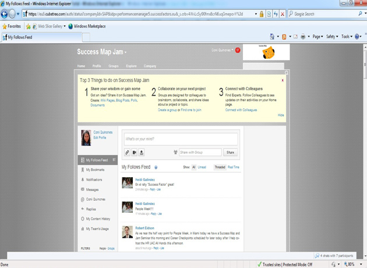This screenshot has width=367, height=268.
Task: Open the Windows Marketplace favorite link
Action: click(x=87, y=26)
